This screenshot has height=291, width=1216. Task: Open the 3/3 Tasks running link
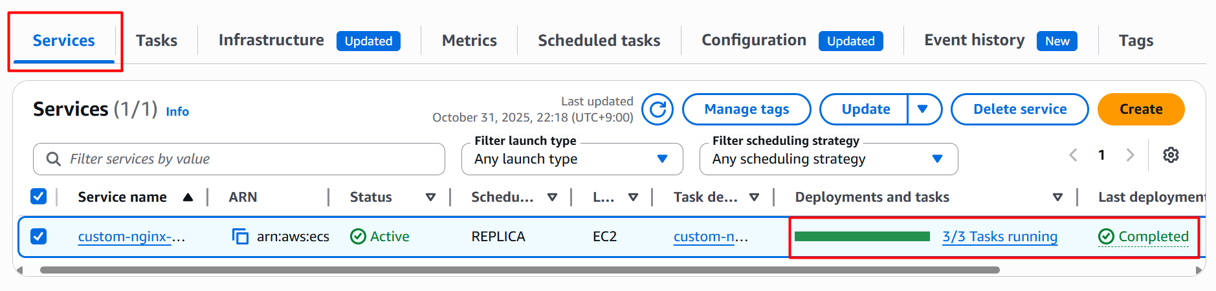[999, 237]
